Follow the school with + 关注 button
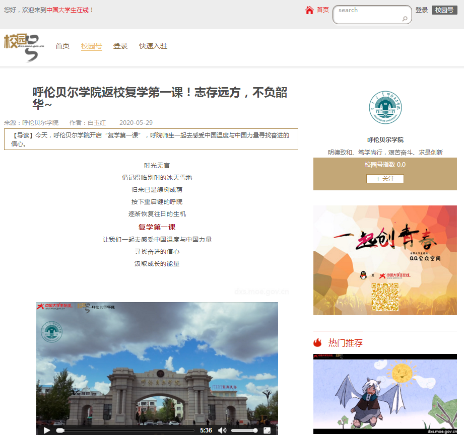 point(385,179)
